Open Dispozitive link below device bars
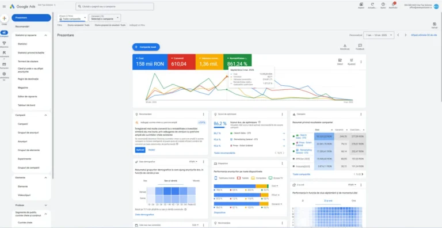 click(x=220, y=212)
